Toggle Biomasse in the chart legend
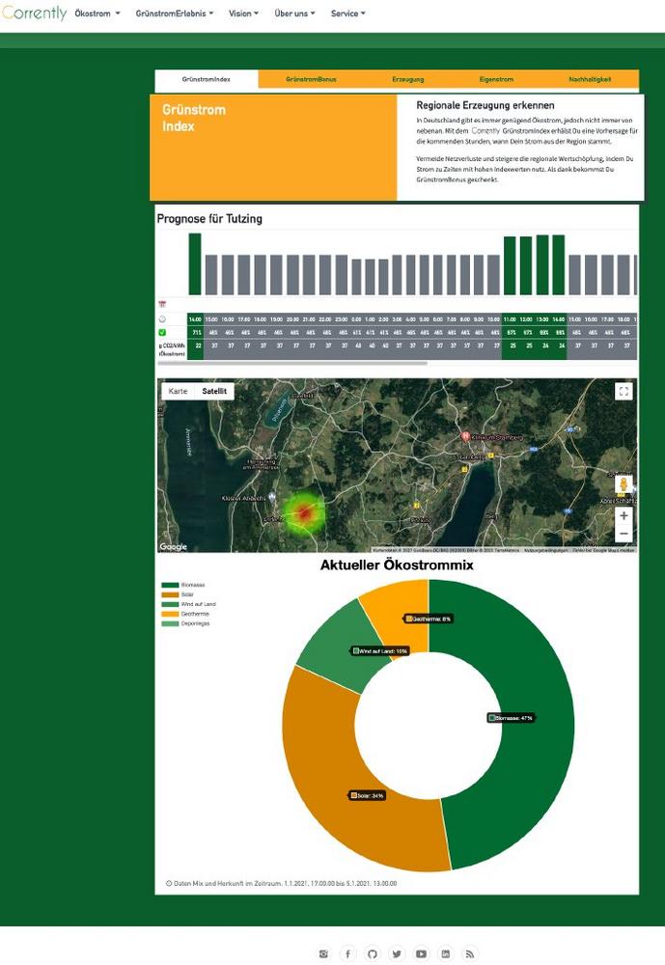Image resolution: width=665 pixels, height=965 pixels. tap(183, 585)
